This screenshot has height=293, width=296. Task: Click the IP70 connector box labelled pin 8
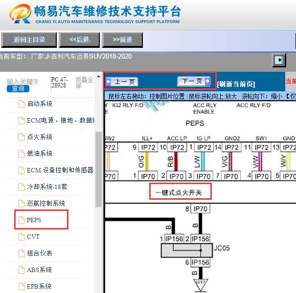pyautogui.click(x=200, y=209)
